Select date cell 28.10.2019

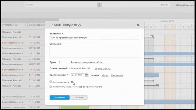click(35, 48)
